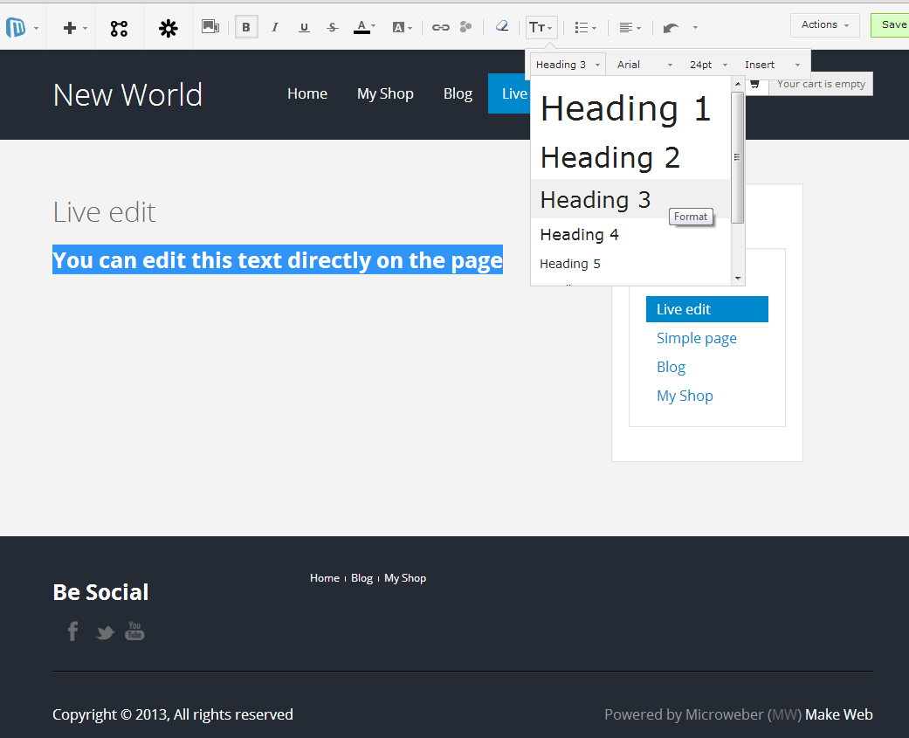The height and width of the screenshot is (738, 909).
Task: Toggle underline on the selection
Action: pyautogui.click(x=304, y=27)
